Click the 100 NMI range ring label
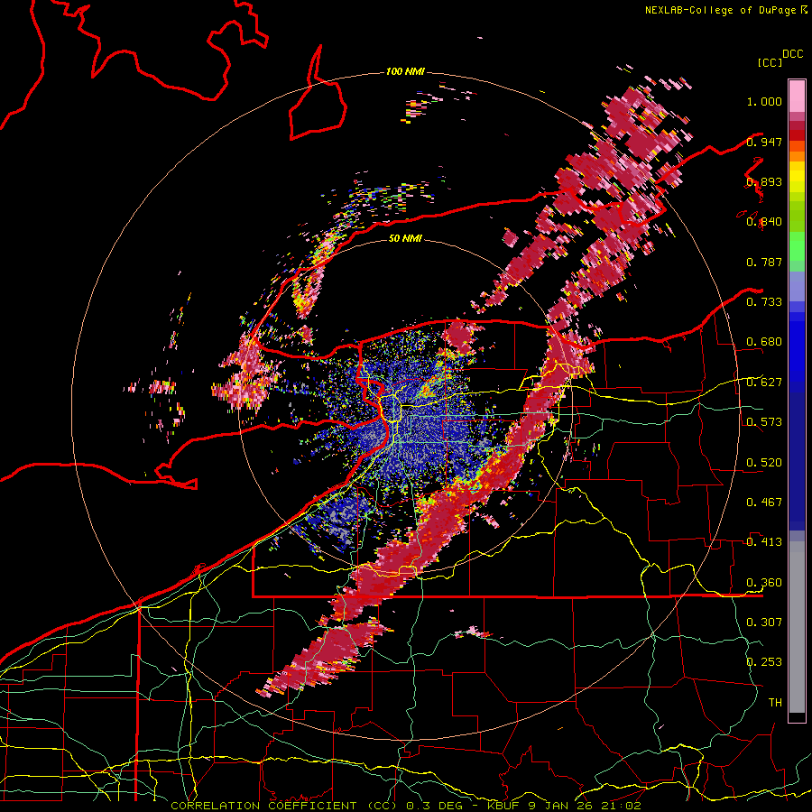Viewport: 812px width, 812px height. pyautogui.click(x=405, y=71)
